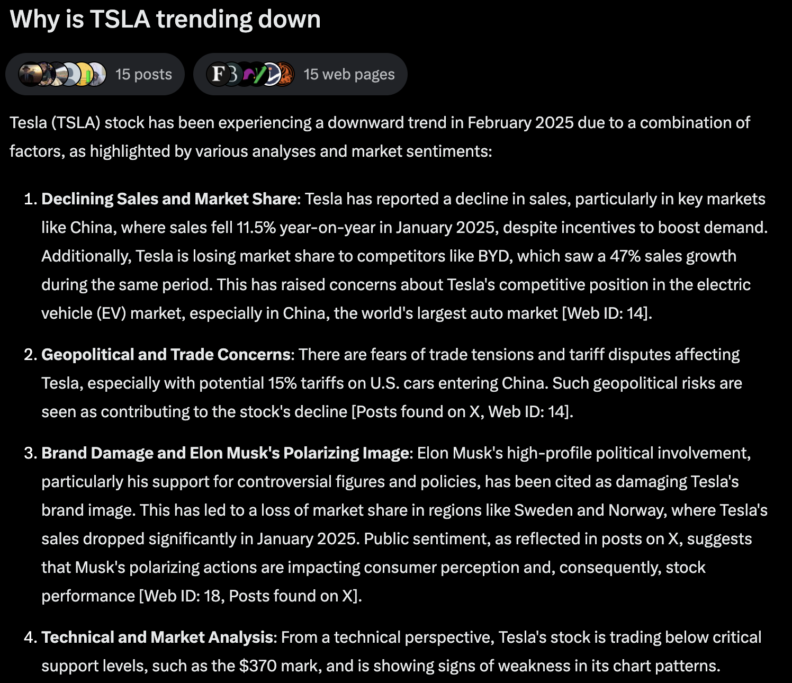Screen dimensions: 792x683
Task: Click the teal "B" source favicon
Action: pyautogui.click(x=232, y=74)
